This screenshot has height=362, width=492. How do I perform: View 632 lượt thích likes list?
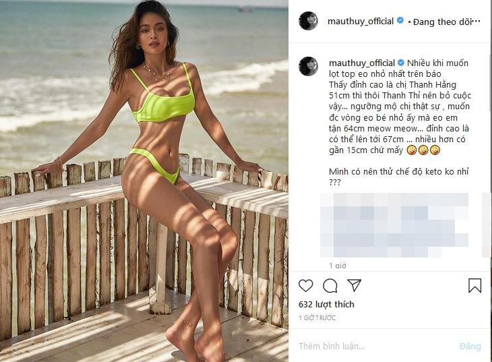point(326,304)
